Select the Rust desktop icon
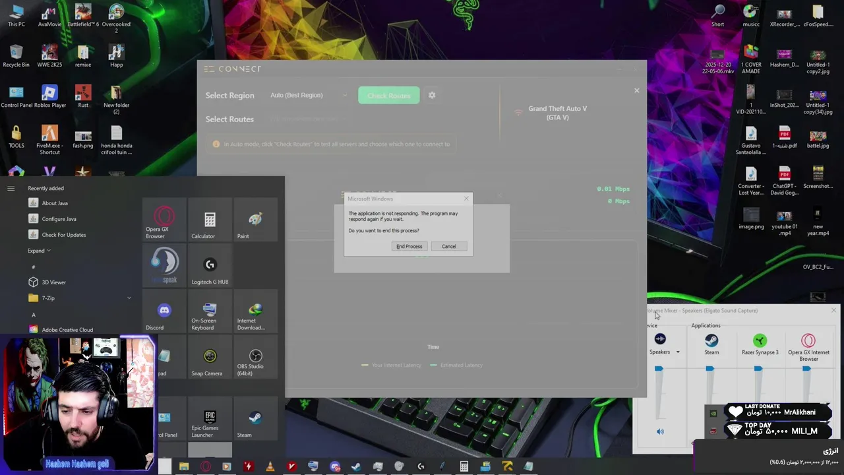Image resolution: width=844 pixels, height=475 pixels. [x=83, y=96]
